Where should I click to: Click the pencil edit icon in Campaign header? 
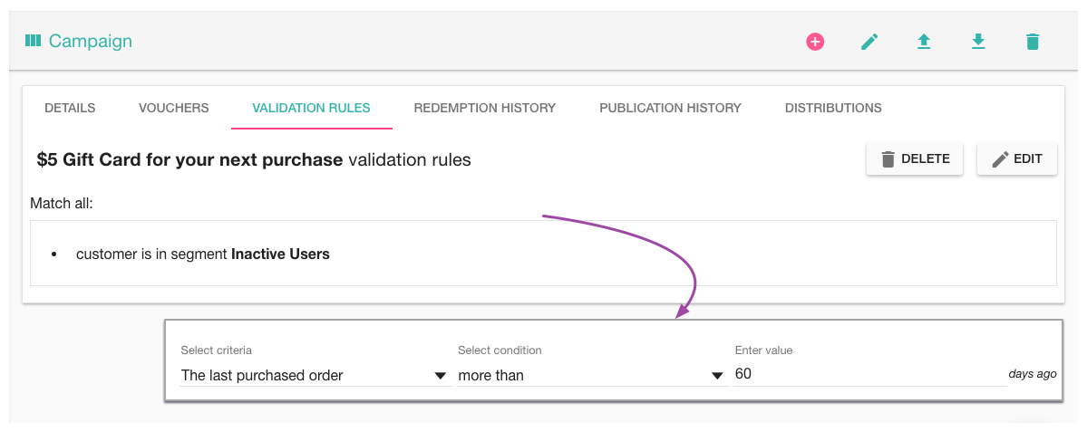pos(869,42)
